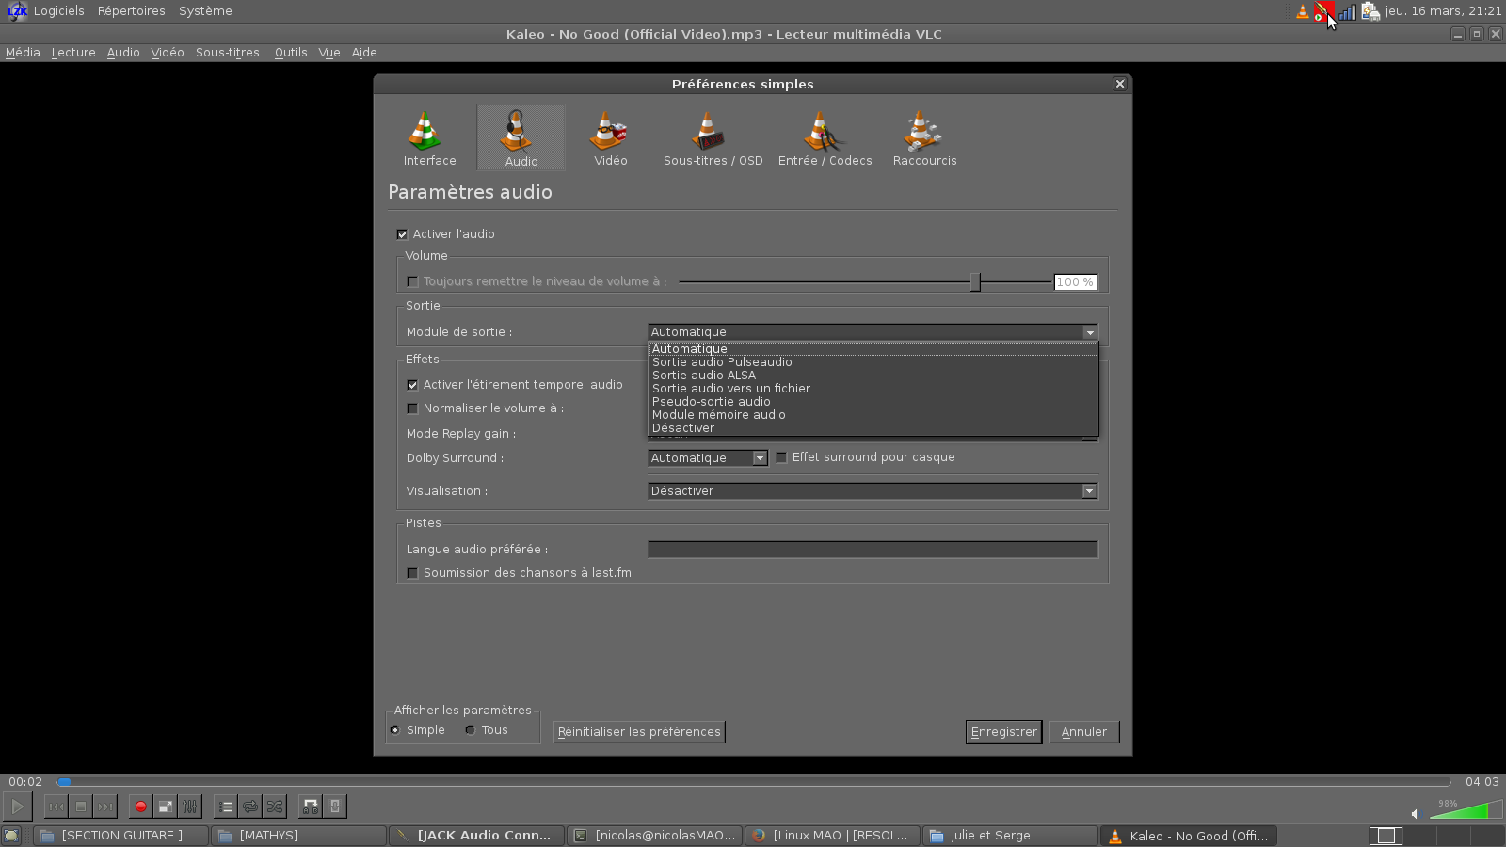Check the battery power tray icon
This screenshot has height=847, width=1506.
tap(1370, 11)
